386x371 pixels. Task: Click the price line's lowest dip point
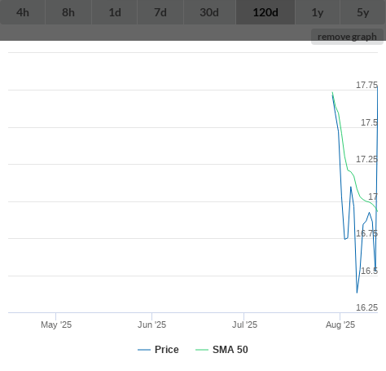coord(357,293)
